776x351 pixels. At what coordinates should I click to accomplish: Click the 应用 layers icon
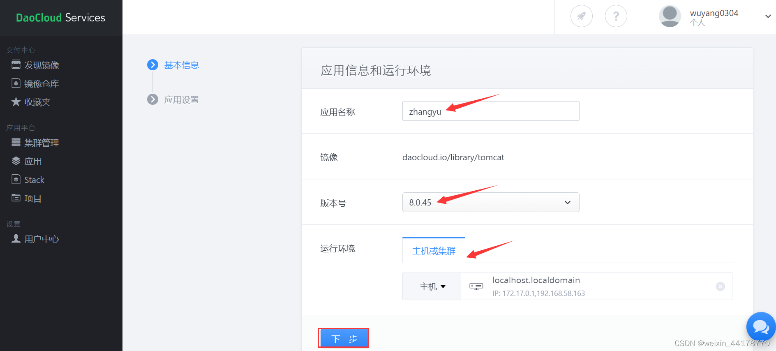pos(16,161)
